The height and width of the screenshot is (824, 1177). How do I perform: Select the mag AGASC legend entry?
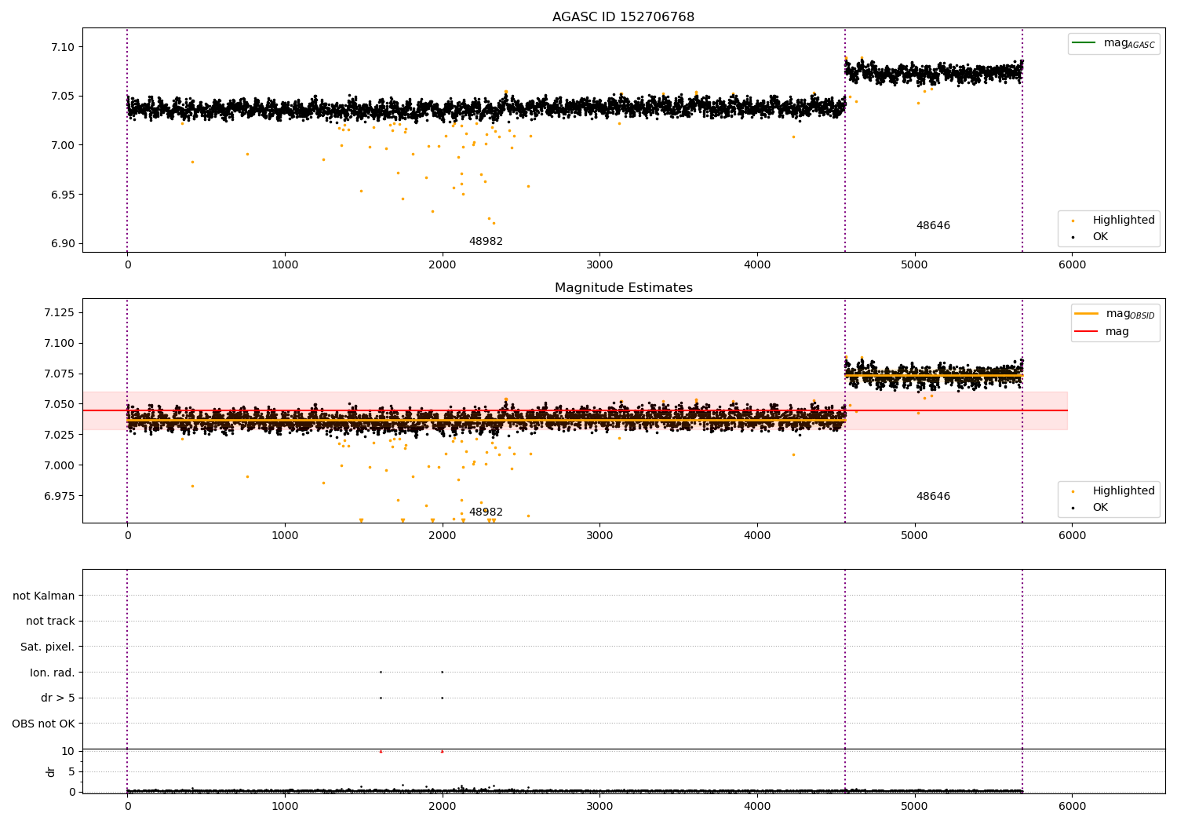(1113, 43)
